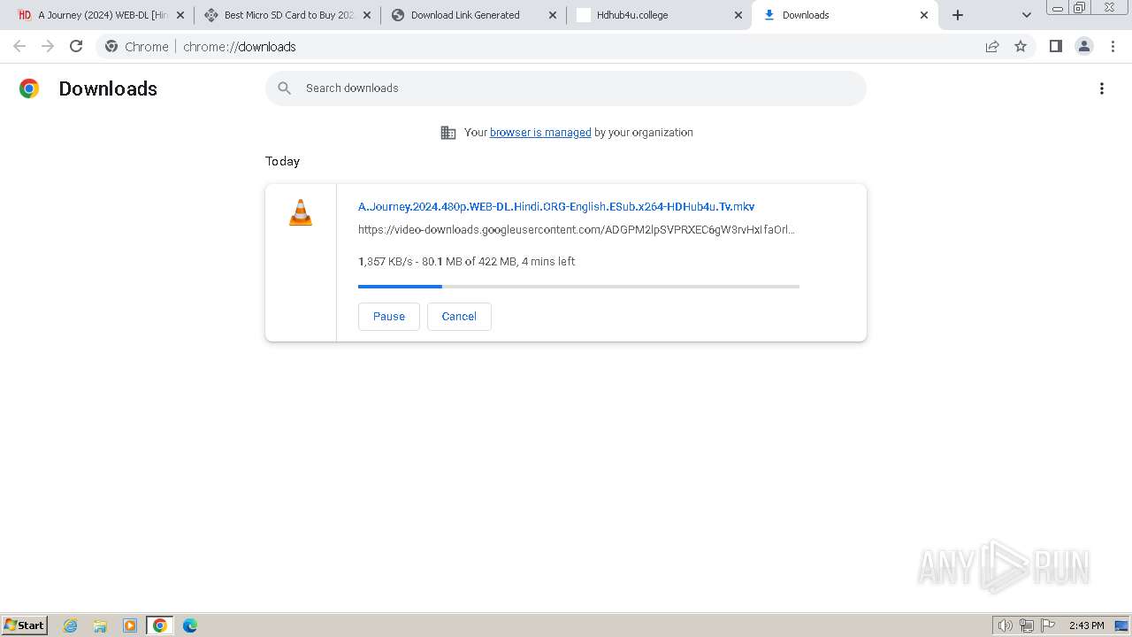This screenshot has width=1132, height=637.
Task: Open the browser is managed link
Action: (540, 133)
